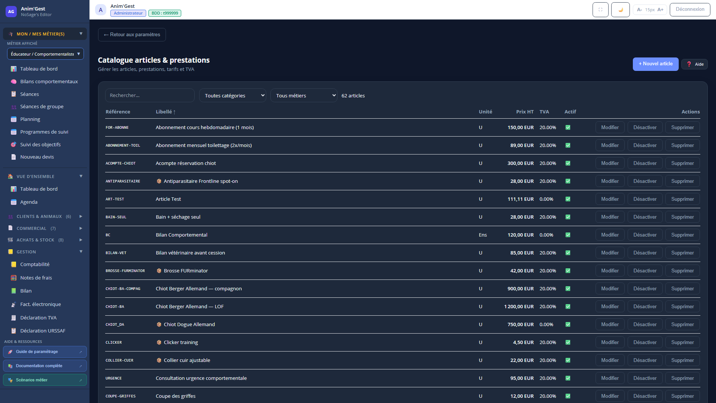Click the Fact. électronique icon
Viewport: 716px width, 403px height.
[14, 304]
